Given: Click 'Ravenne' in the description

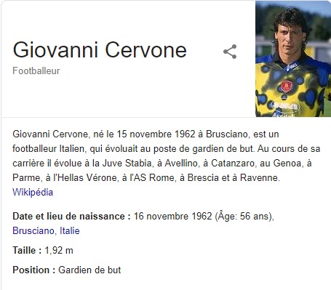Looking at the screenshot, I should tap(260, 177).
